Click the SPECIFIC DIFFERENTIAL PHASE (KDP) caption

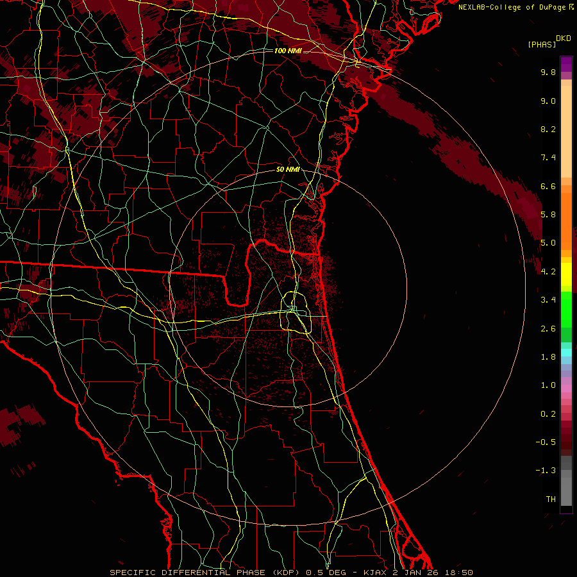tap(206, 573)
